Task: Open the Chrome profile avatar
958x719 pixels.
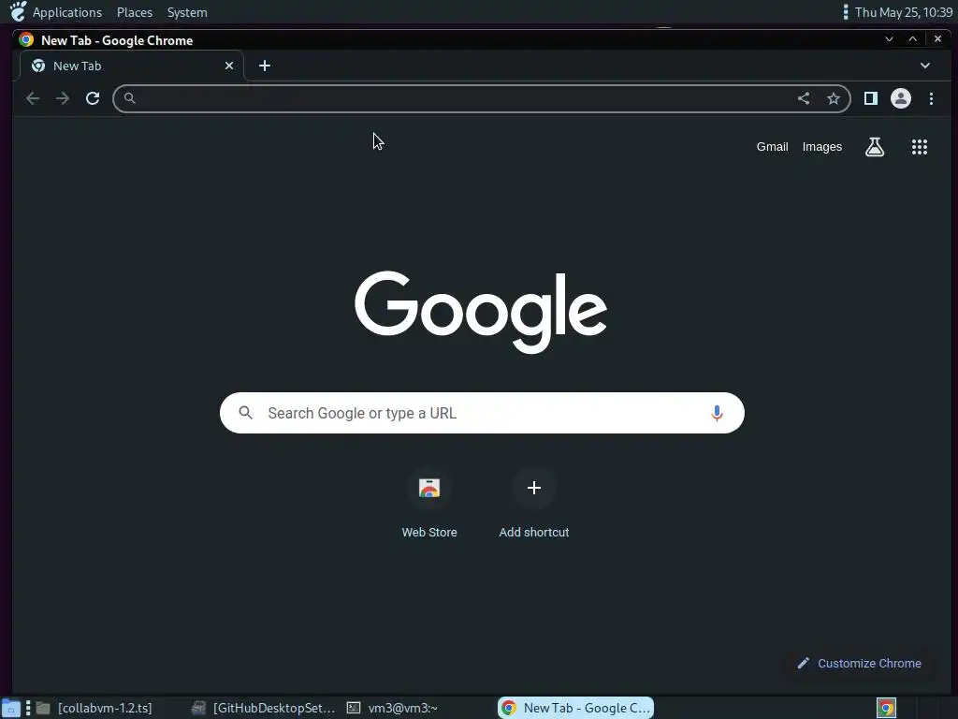Action: 901,98
